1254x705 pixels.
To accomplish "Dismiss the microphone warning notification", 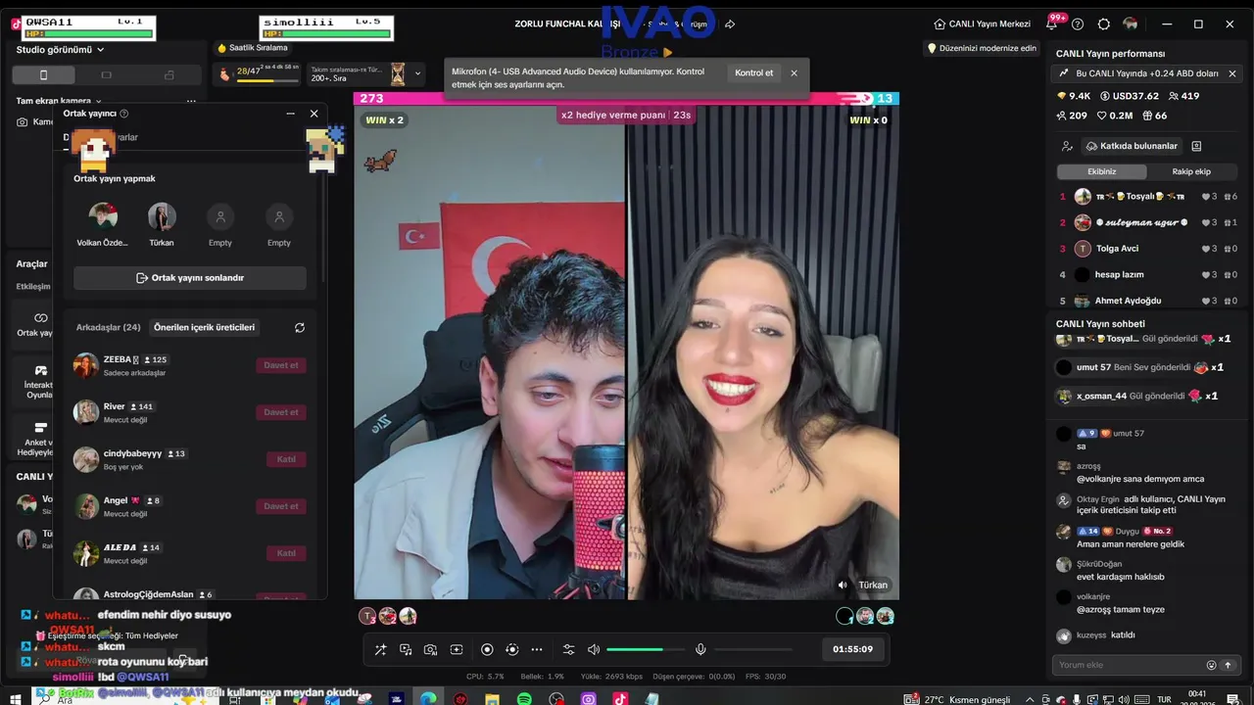I will [794, 72].
